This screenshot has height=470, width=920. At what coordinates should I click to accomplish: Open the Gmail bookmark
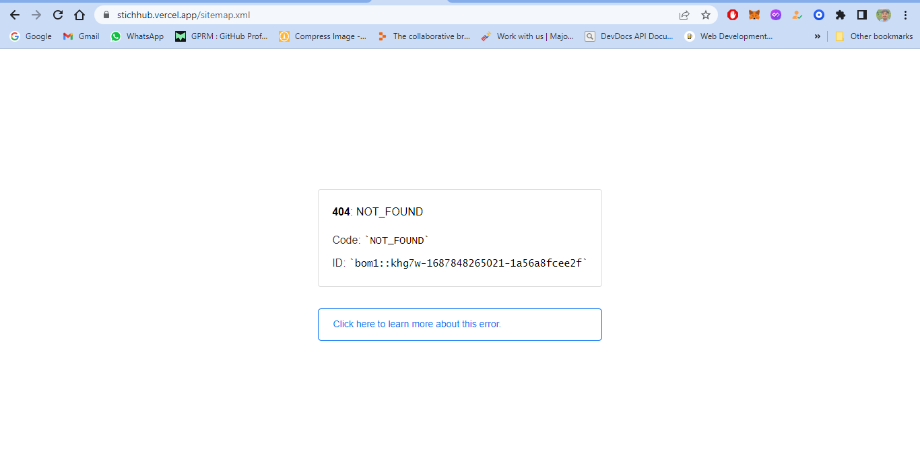coord(81,36)
